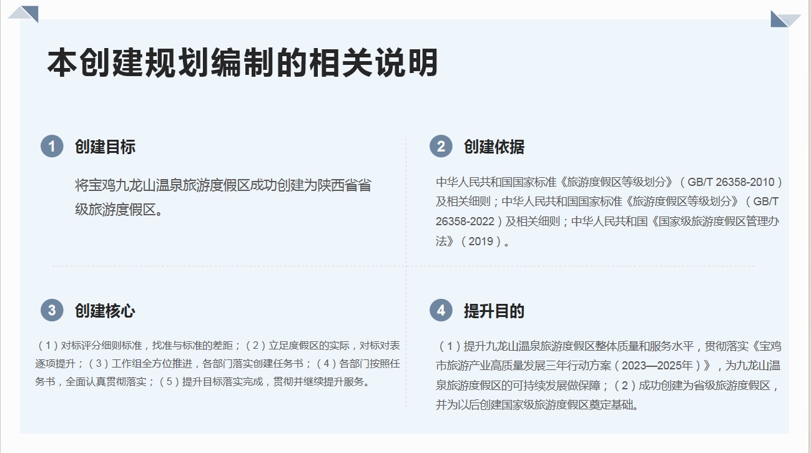Click the line starting 逐项提升；（3）工作组
Screen dimensions: 811x453
click(217, 363)
